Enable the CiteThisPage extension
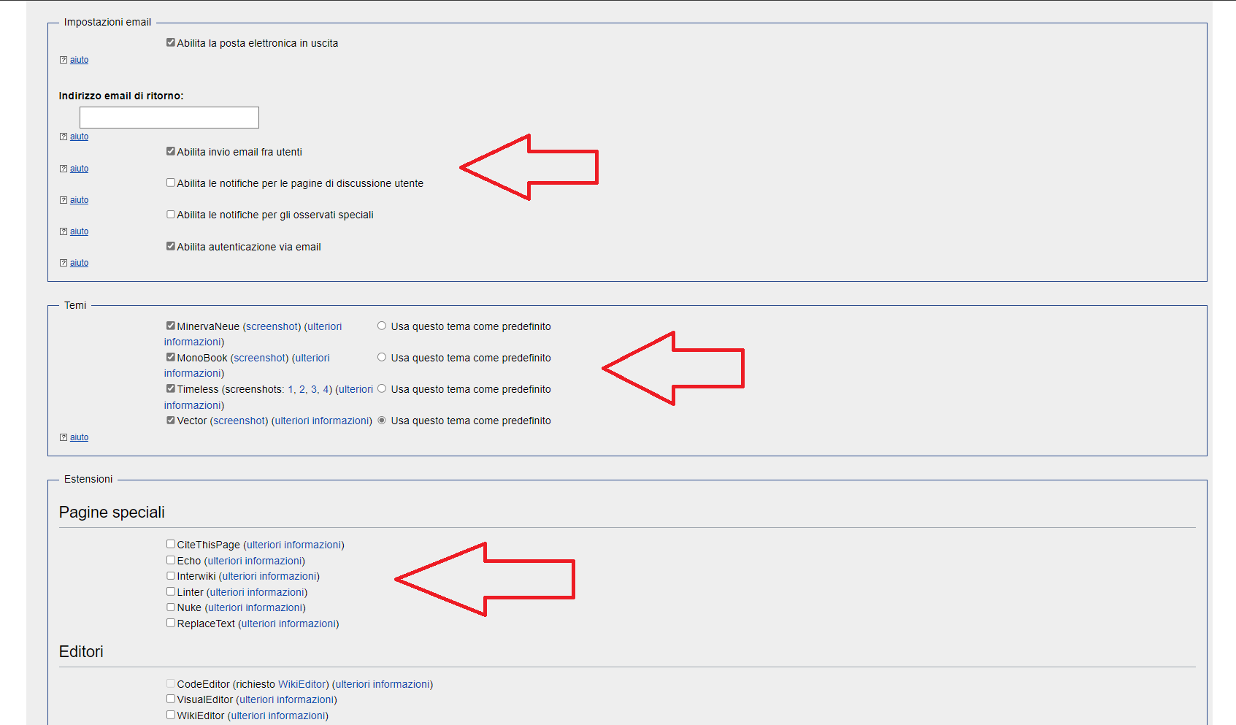The height and width of the screenshot is (725, 1236). 171,544
